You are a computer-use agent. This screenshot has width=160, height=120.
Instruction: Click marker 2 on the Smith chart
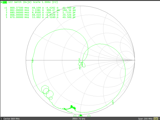[x=32, y=61]
